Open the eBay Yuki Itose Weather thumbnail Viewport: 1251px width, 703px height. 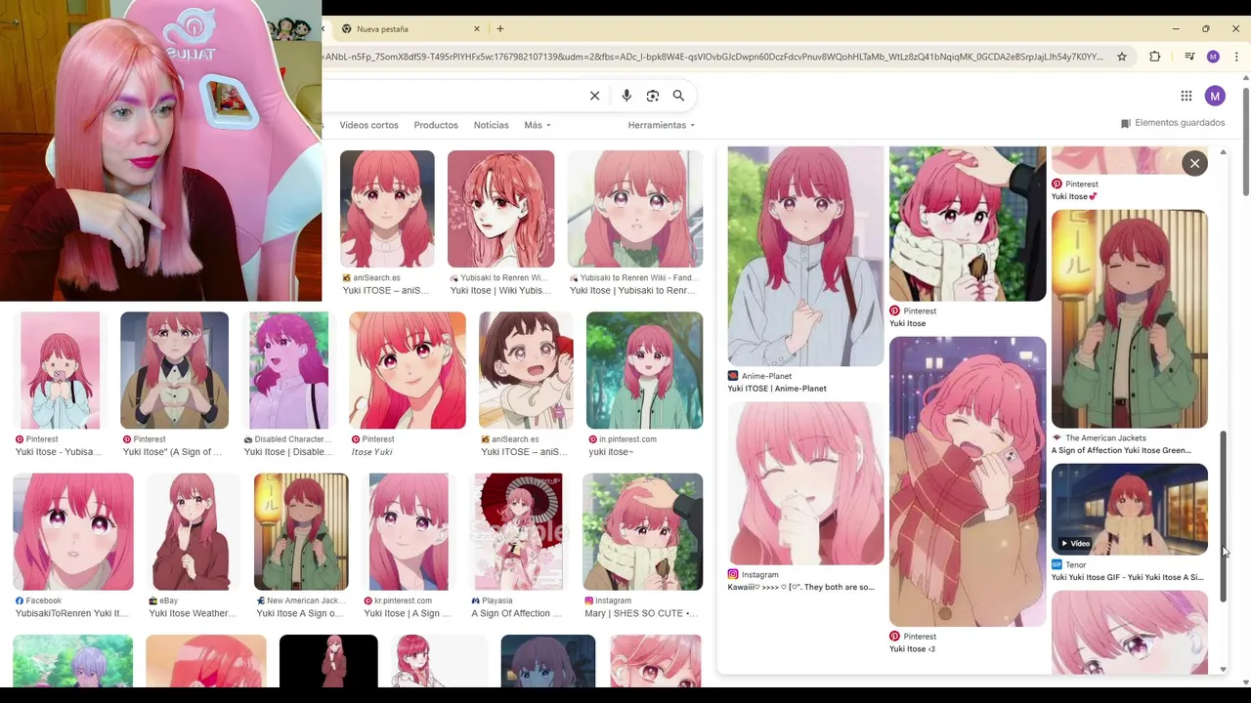pyautogui.click(x=193, y=532)
